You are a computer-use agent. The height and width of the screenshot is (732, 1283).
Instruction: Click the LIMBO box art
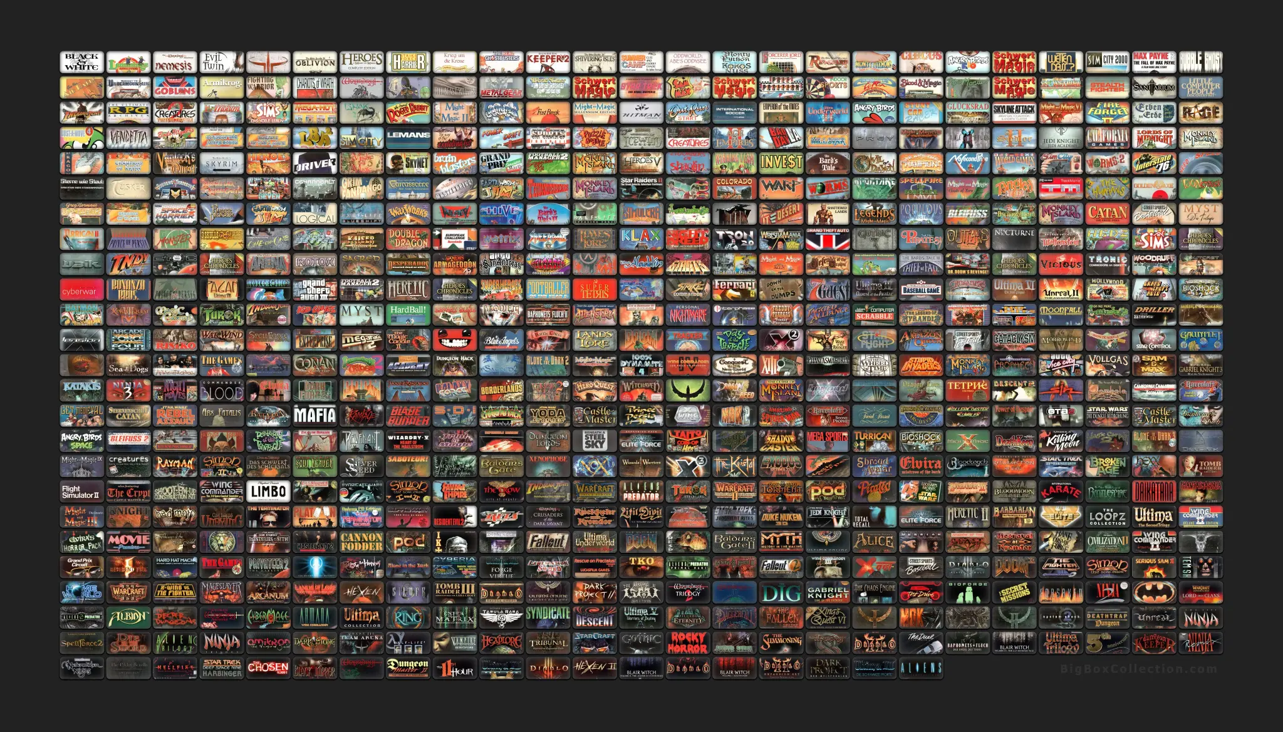tap(268, 492)
